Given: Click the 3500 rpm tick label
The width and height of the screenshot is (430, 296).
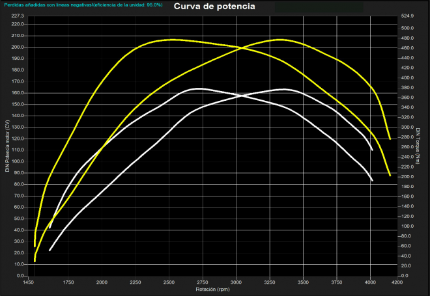Looking at the screenshot, I should pos(303,283).
